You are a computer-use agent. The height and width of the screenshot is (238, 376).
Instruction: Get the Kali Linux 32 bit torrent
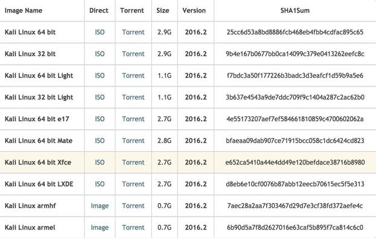pyautogui.click(x=133, y=54)
